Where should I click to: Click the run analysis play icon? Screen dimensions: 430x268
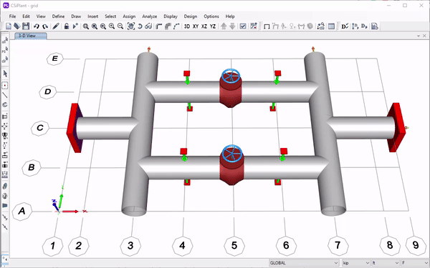[75, 26]
